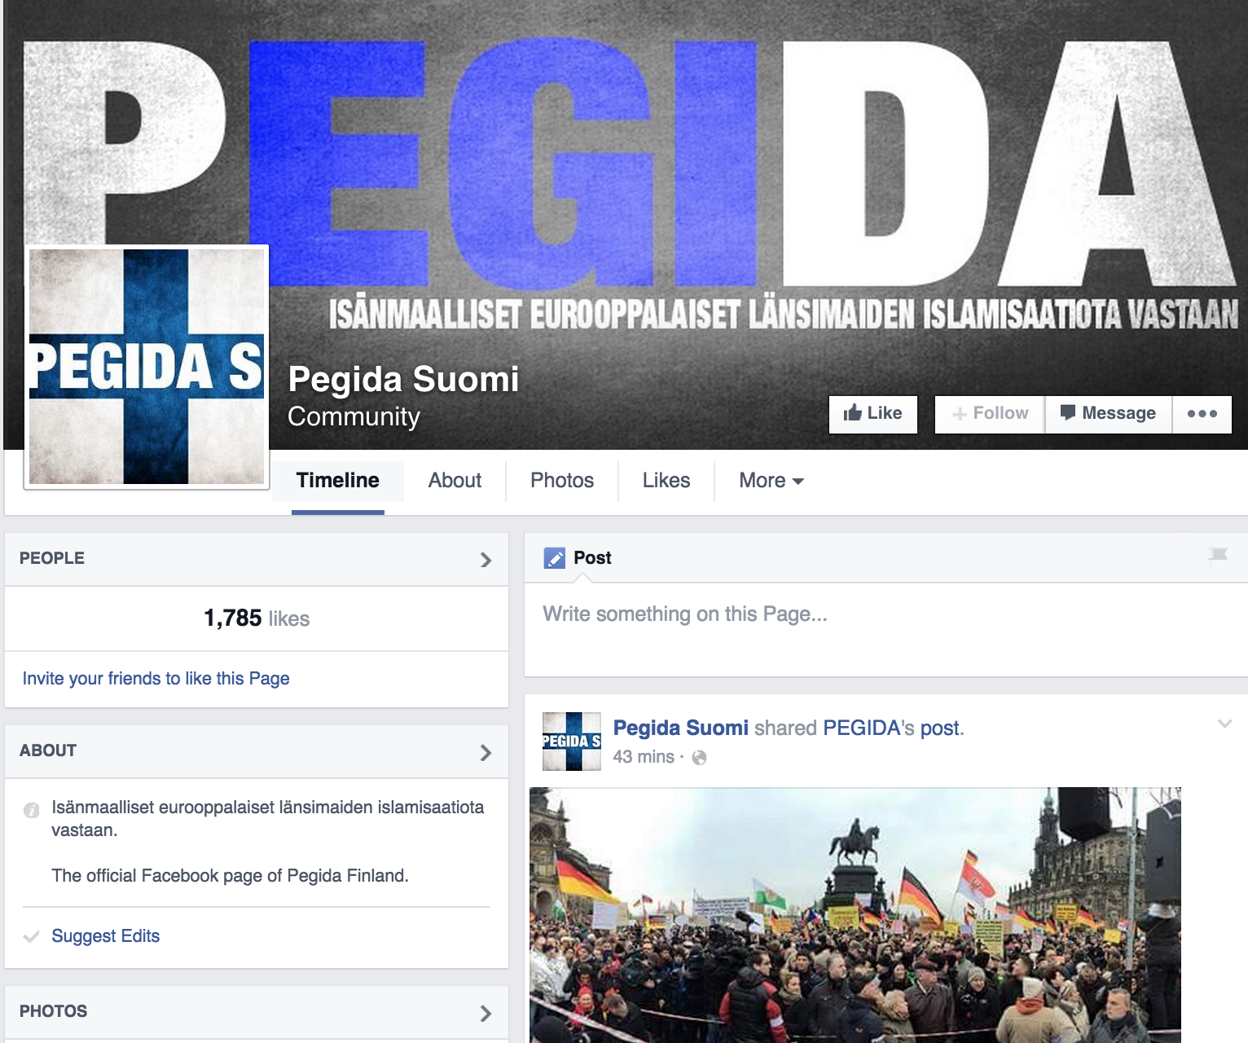The height and width of the screenshot is (1043, 1248).
Task: Open Message dialog with speech bubble icon
Action: click(x=1108, y=414)
